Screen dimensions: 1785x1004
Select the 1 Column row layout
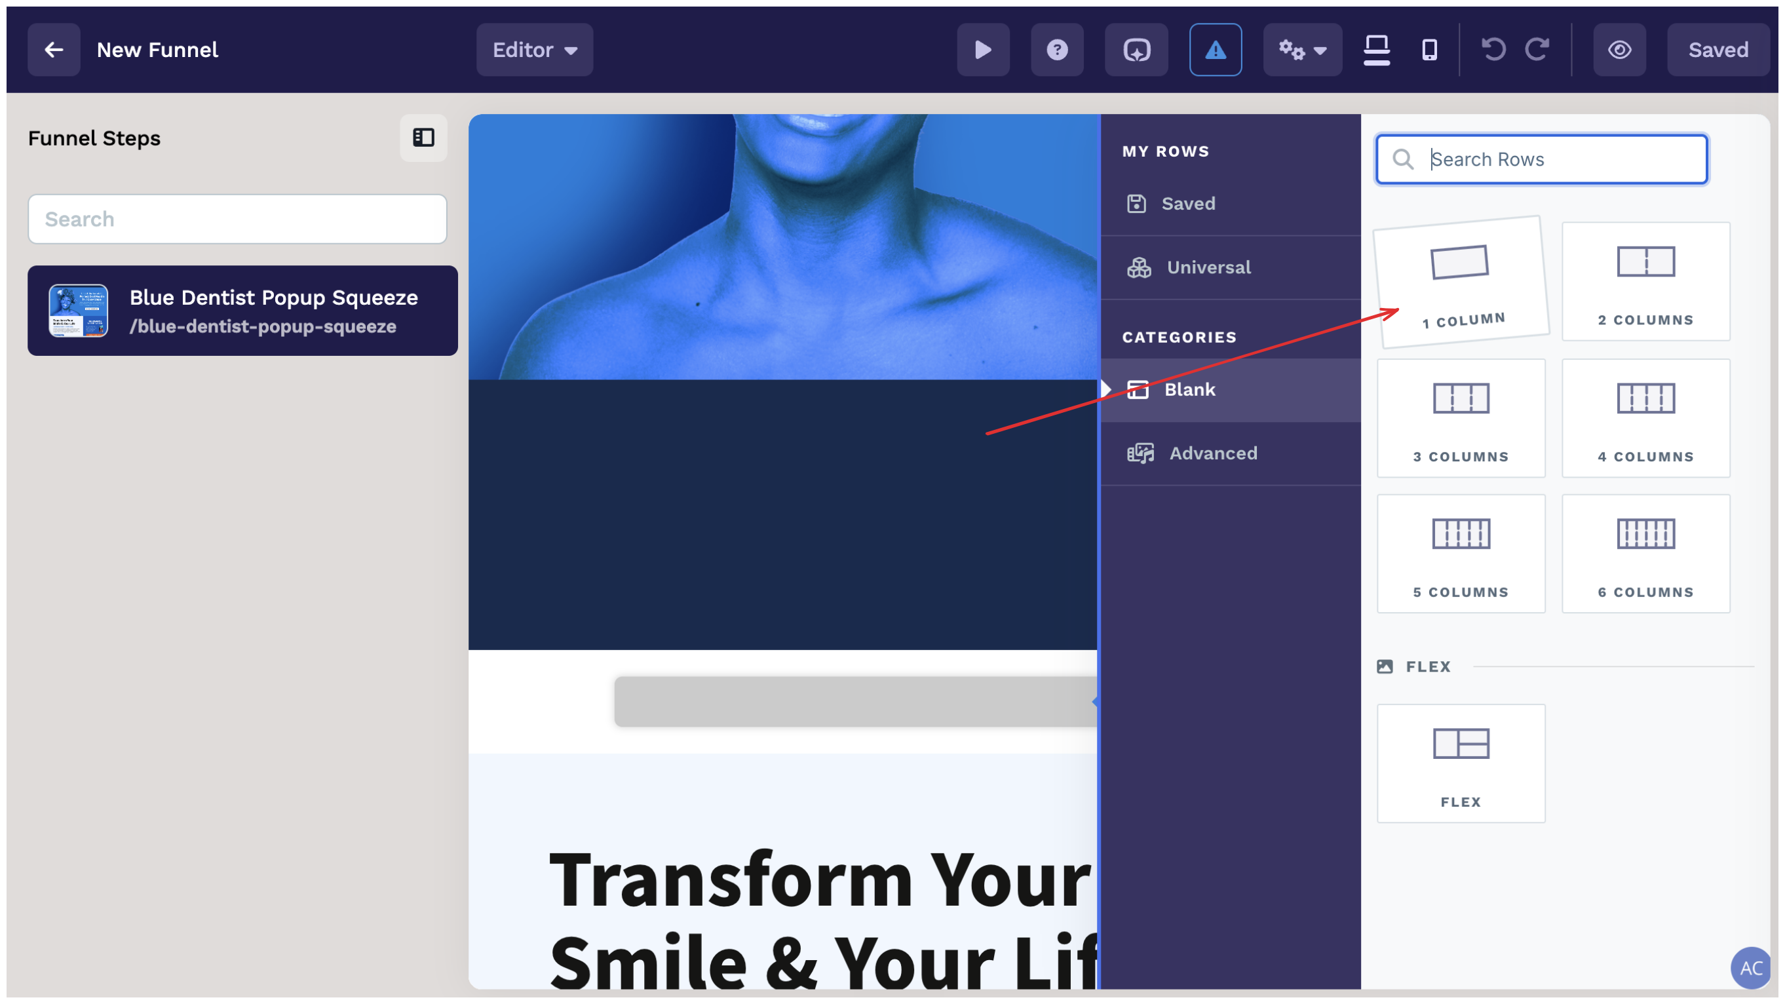click(1461, 282)
